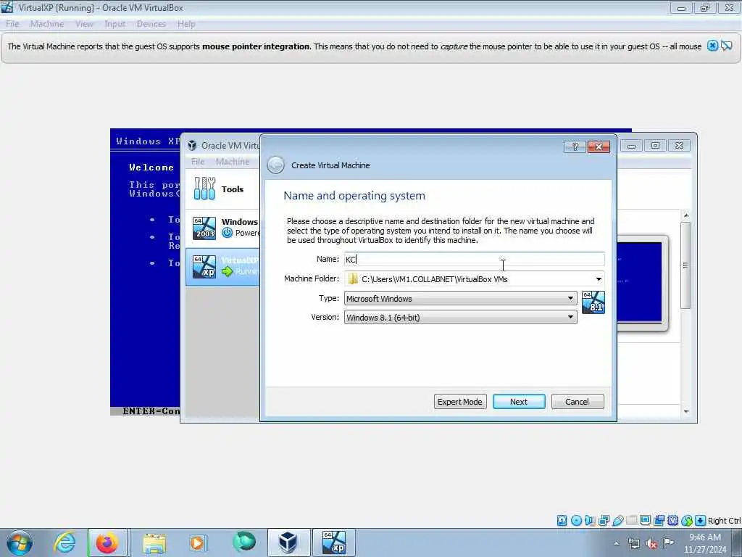Open Internet Explorer from the taskbar

tap(64, 542)
